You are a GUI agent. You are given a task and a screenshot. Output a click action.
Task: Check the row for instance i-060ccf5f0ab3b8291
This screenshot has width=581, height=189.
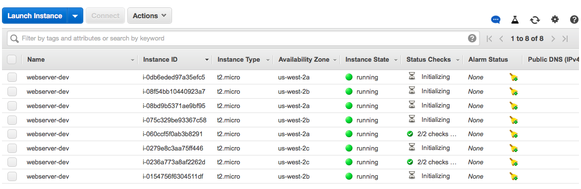12,134
